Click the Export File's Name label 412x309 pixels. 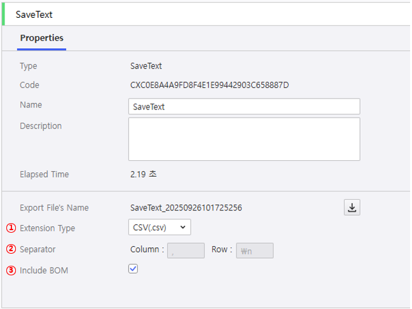tap(54, 208)
